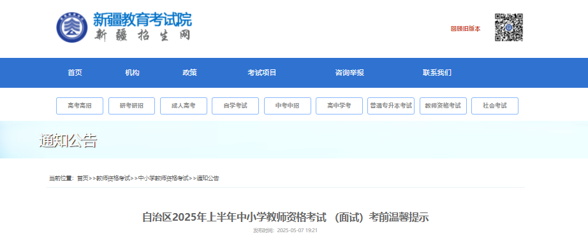This screenshot has width=588, height=243.
Task: Click 咨询举报 in the navigation bar
Action: coord(349,73)
